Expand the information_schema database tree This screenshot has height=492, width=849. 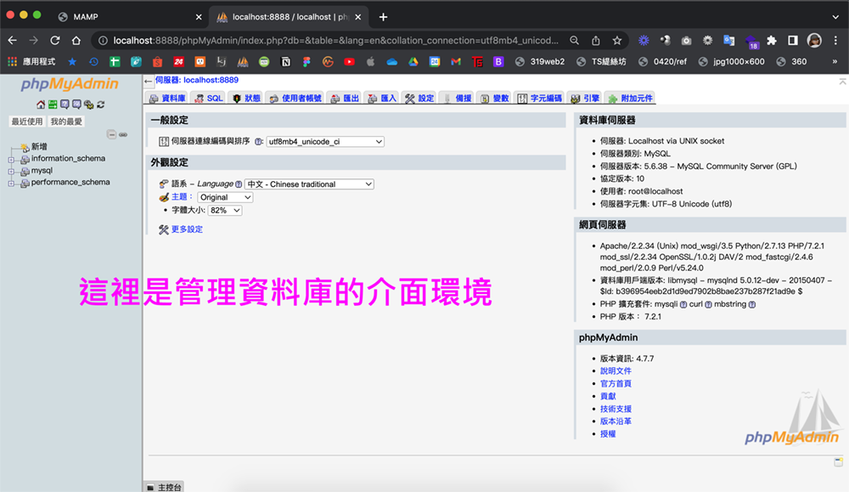click(12, 159)
